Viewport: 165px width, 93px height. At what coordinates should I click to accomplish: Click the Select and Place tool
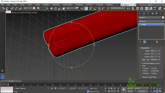(64, 9)
